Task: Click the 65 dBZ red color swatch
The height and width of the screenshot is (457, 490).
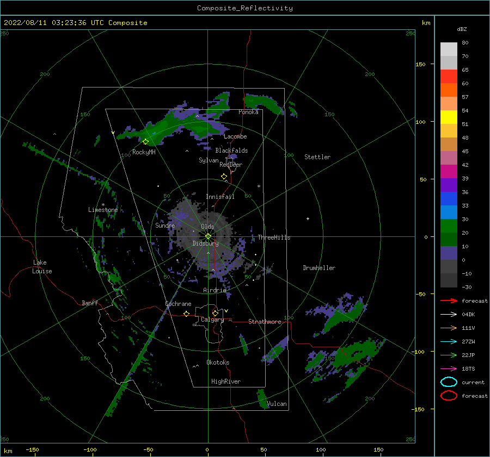Action: [x=449, y=76]
